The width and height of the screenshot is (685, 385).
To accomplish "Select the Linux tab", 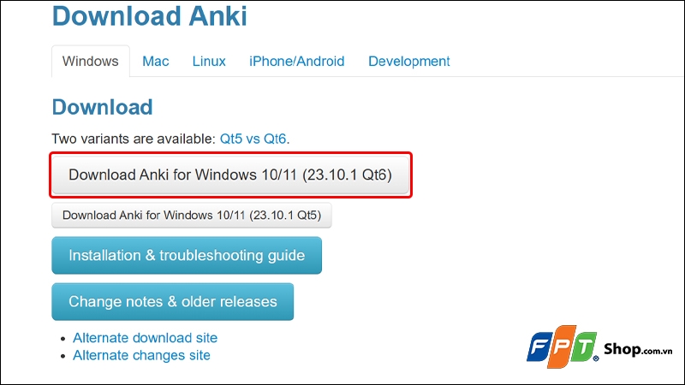I will click(x=209, y=62).
